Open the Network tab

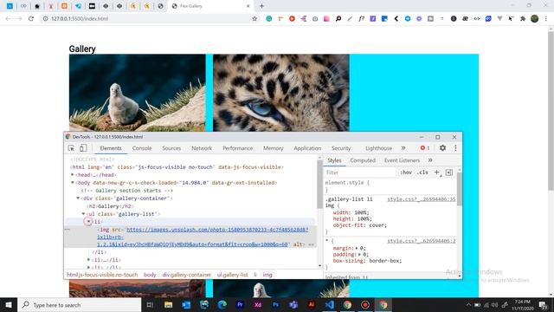click(x=202, y=148)
